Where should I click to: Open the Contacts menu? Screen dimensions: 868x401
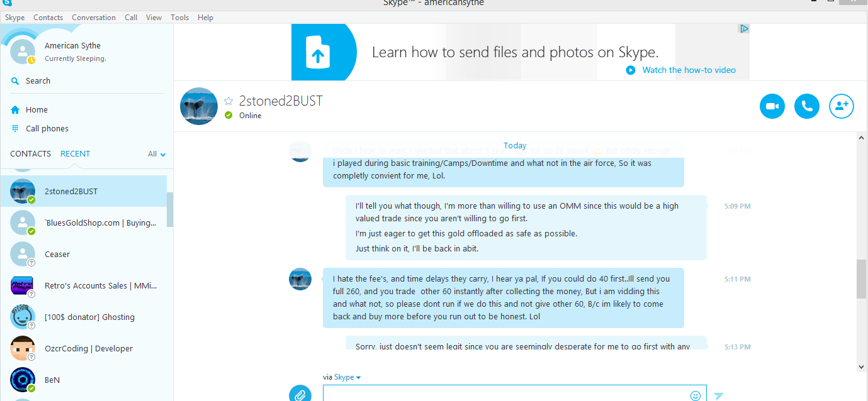(x=48, y=18)
